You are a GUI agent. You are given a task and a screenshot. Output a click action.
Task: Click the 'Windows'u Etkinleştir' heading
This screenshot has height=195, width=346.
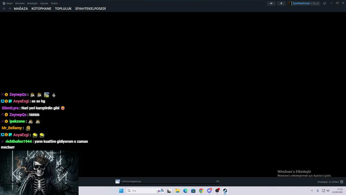(294, 172)
